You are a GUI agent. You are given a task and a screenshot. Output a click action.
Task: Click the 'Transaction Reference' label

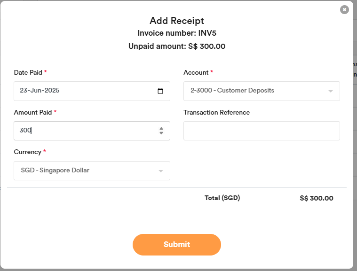[x=216, y=112]
